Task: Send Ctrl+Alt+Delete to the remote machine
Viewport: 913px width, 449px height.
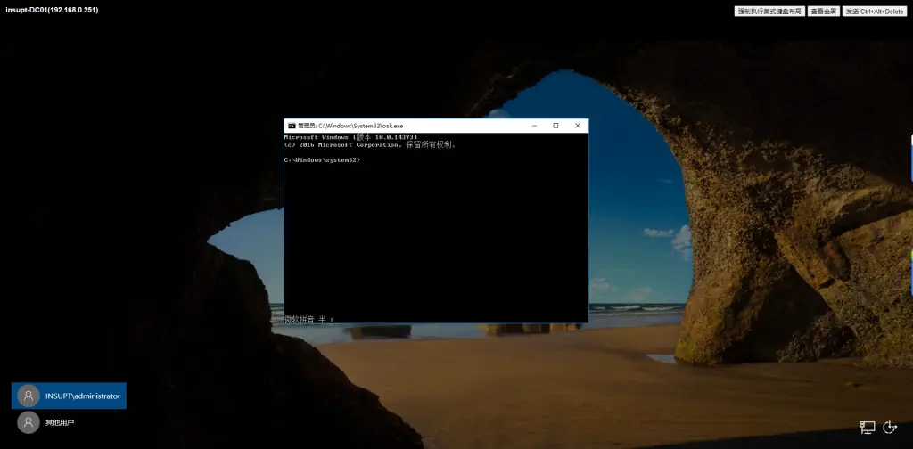Action: 874,11
